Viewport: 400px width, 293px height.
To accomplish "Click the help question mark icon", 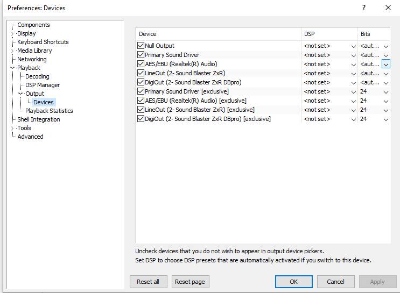I will [364, 8].
